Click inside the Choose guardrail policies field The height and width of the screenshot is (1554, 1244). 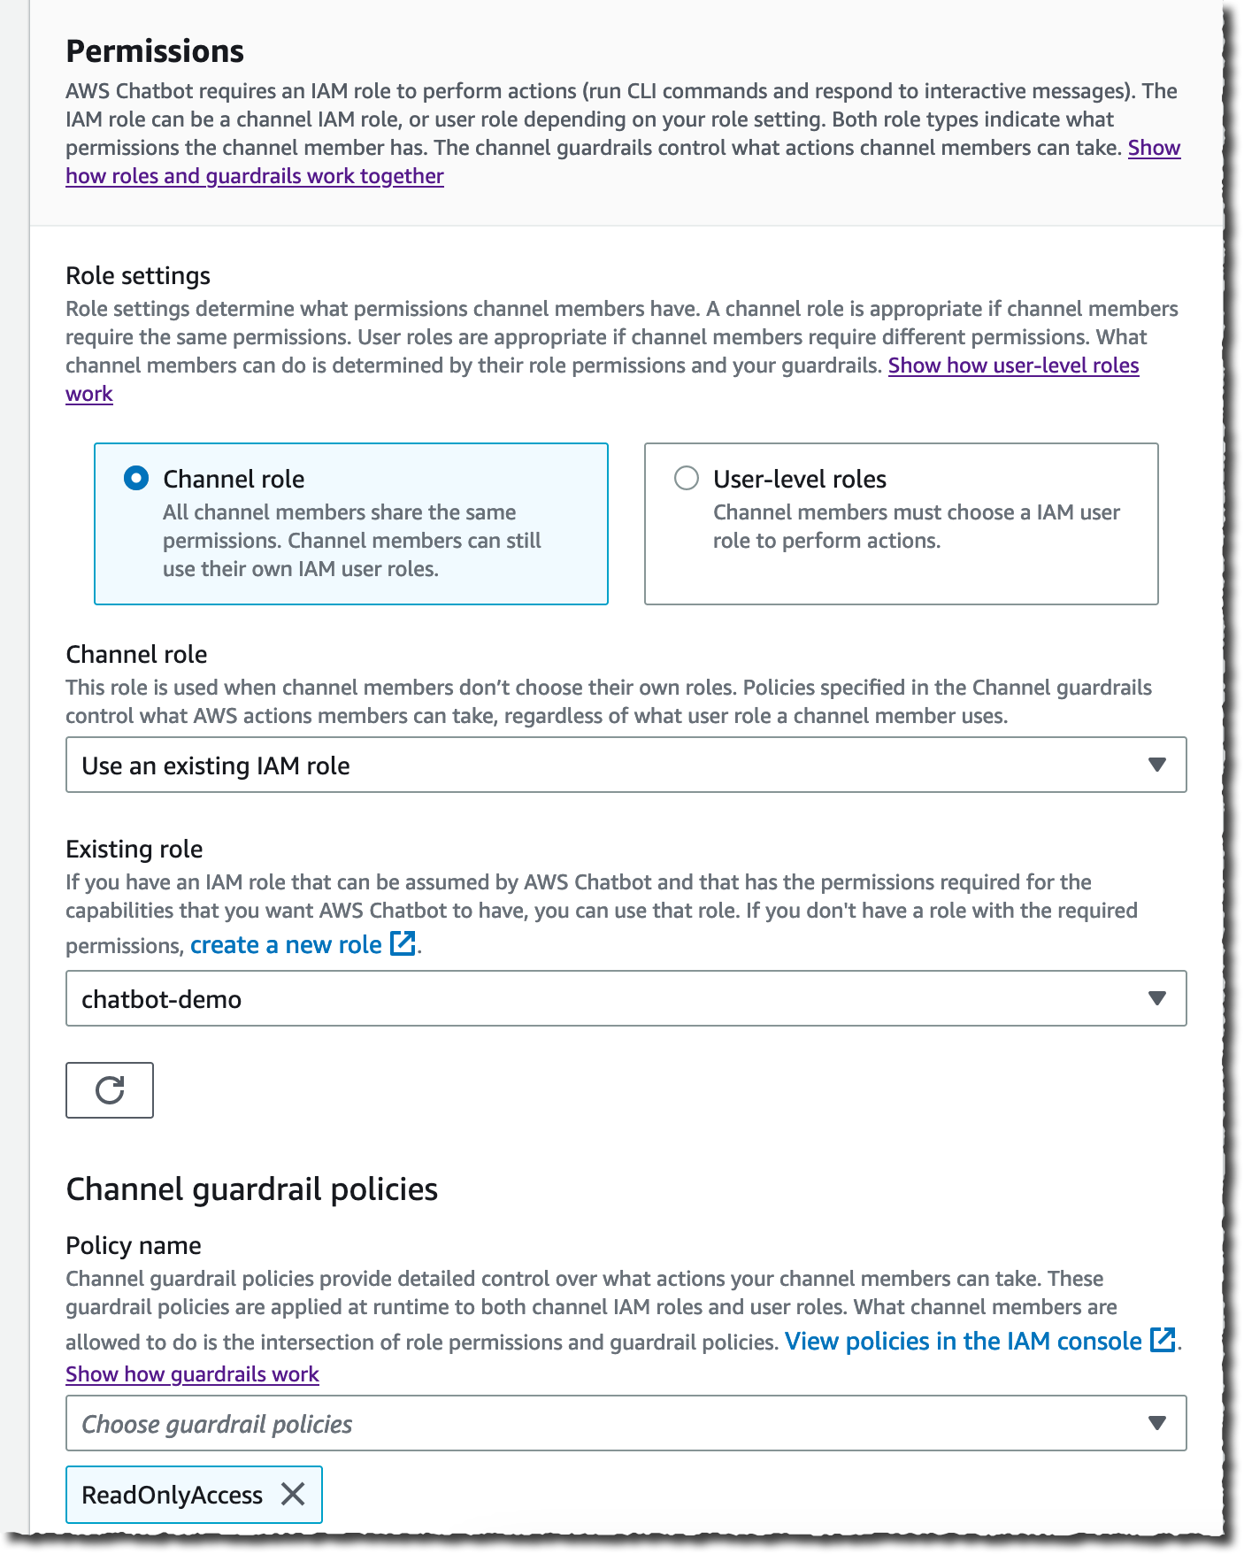click(x=442, y=1423)
